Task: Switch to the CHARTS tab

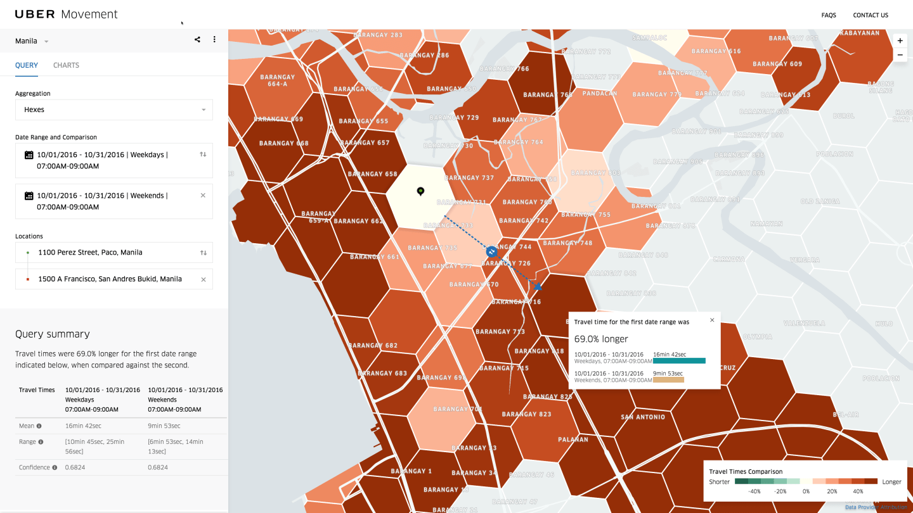Action: coord(66,65)
